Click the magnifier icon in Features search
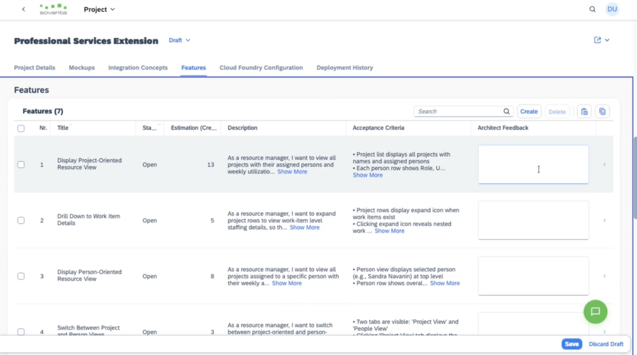Viewport: 637px width, 355px height. (x=507, y=111)
